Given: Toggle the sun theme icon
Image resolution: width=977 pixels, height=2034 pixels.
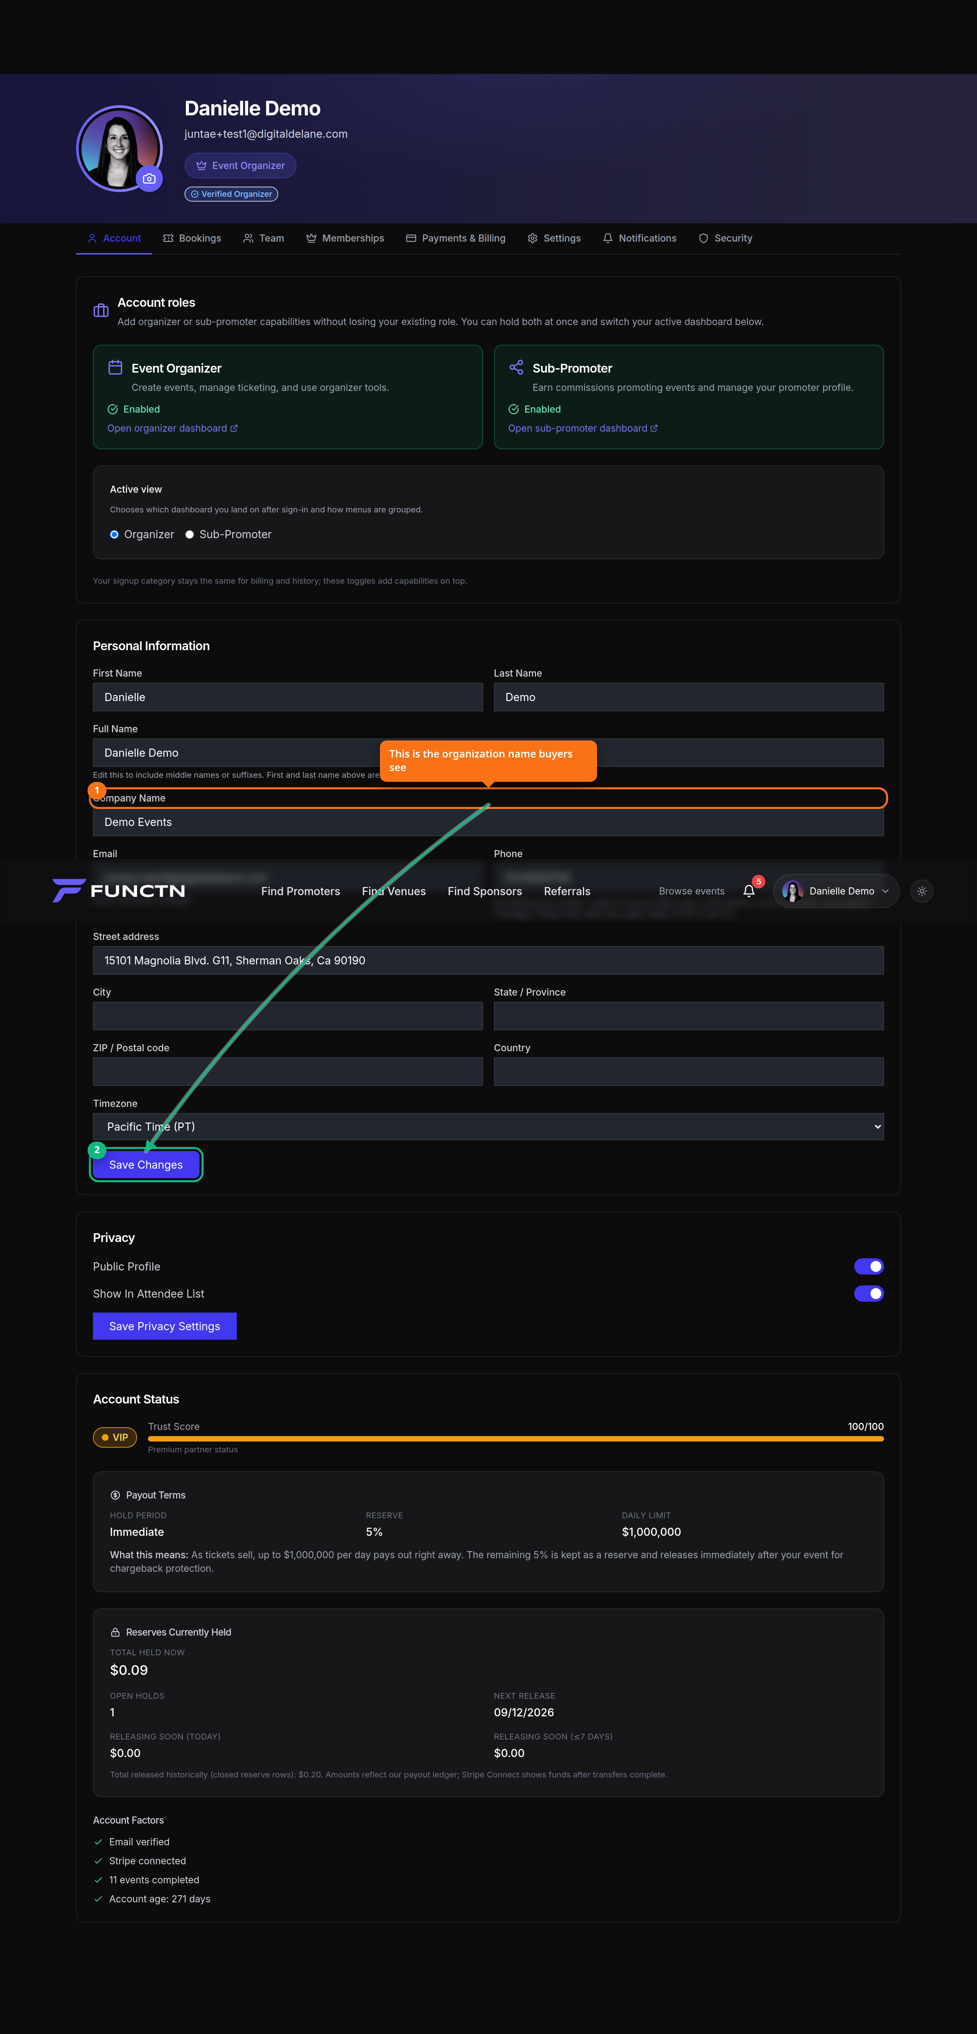Looking at the screenshot, I should pyautogui.click(x=922, y=891).
